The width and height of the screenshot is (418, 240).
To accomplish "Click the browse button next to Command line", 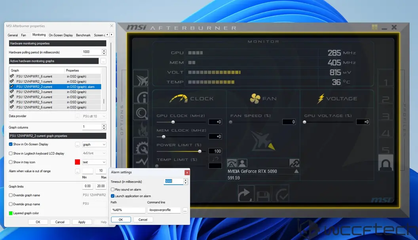I will 185,210.
